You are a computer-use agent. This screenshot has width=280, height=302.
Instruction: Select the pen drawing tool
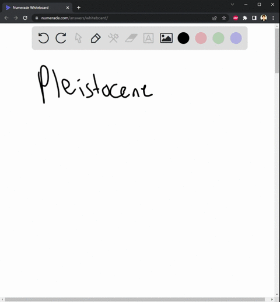pos(96,38)
